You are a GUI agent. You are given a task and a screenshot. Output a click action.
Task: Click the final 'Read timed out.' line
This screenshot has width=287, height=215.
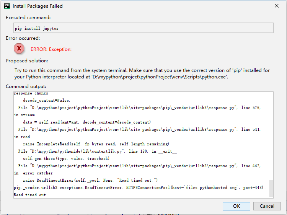tap(30, 195)
